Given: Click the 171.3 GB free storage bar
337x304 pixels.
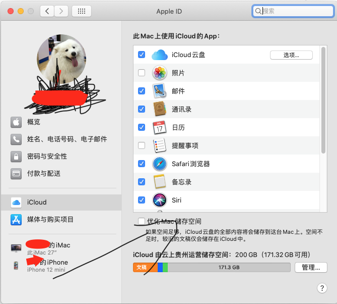Looking at the screenshot, I should tap(229, 267).
